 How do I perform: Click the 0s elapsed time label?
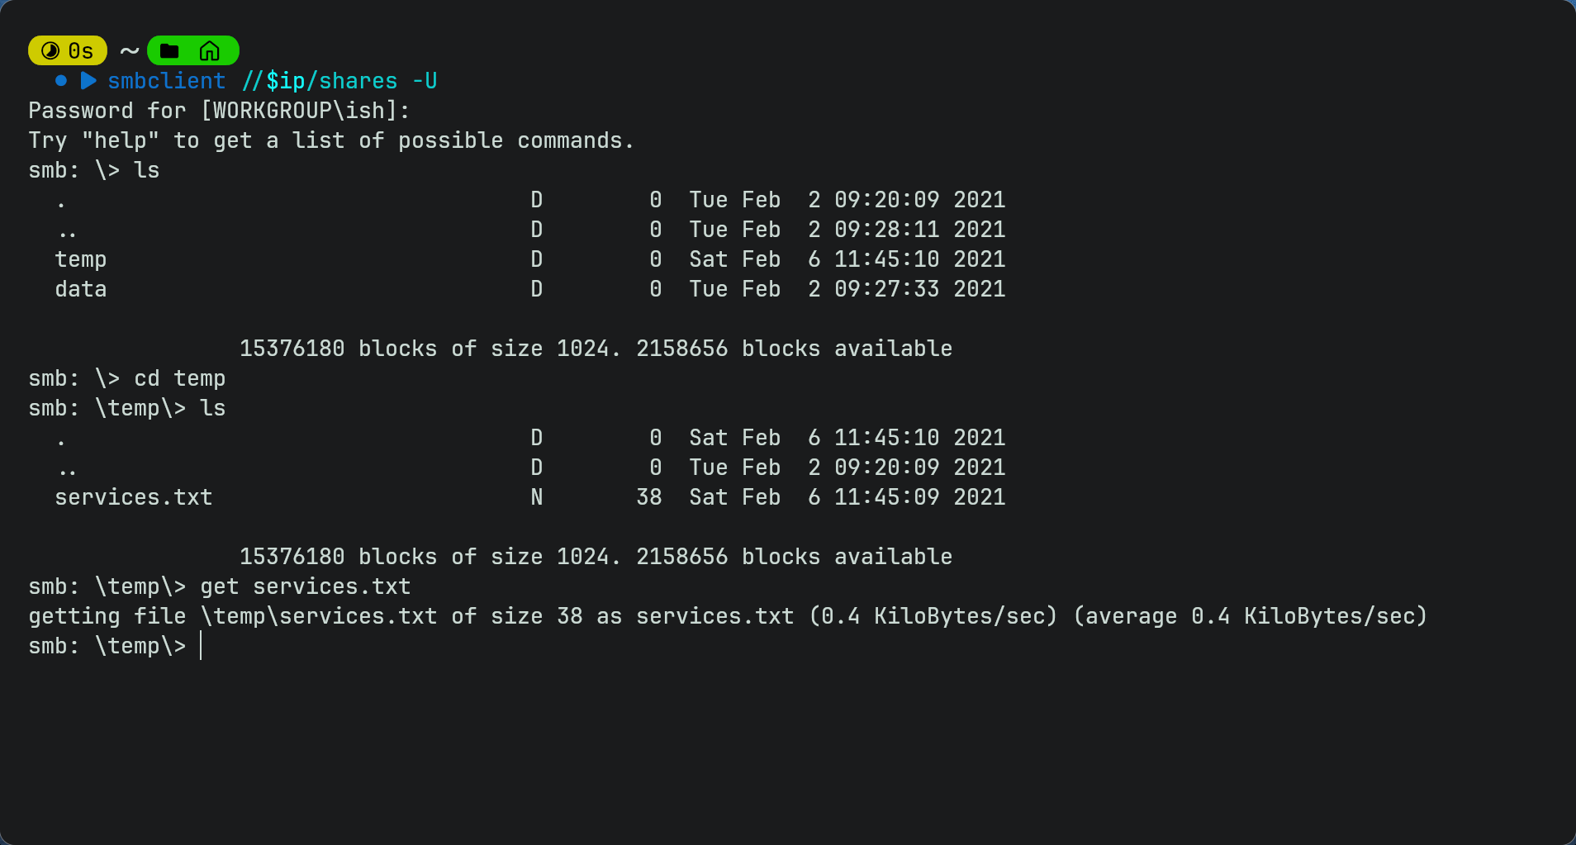[81, 51]
